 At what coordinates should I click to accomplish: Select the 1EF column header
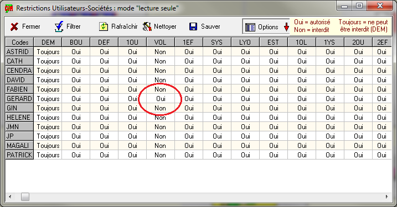189,42
